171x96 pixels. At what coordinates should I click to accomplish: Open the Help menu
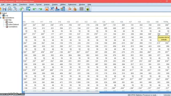(89, 5)
